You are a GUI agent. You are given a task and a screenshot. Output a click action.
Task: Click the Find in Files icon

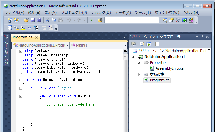100,20
